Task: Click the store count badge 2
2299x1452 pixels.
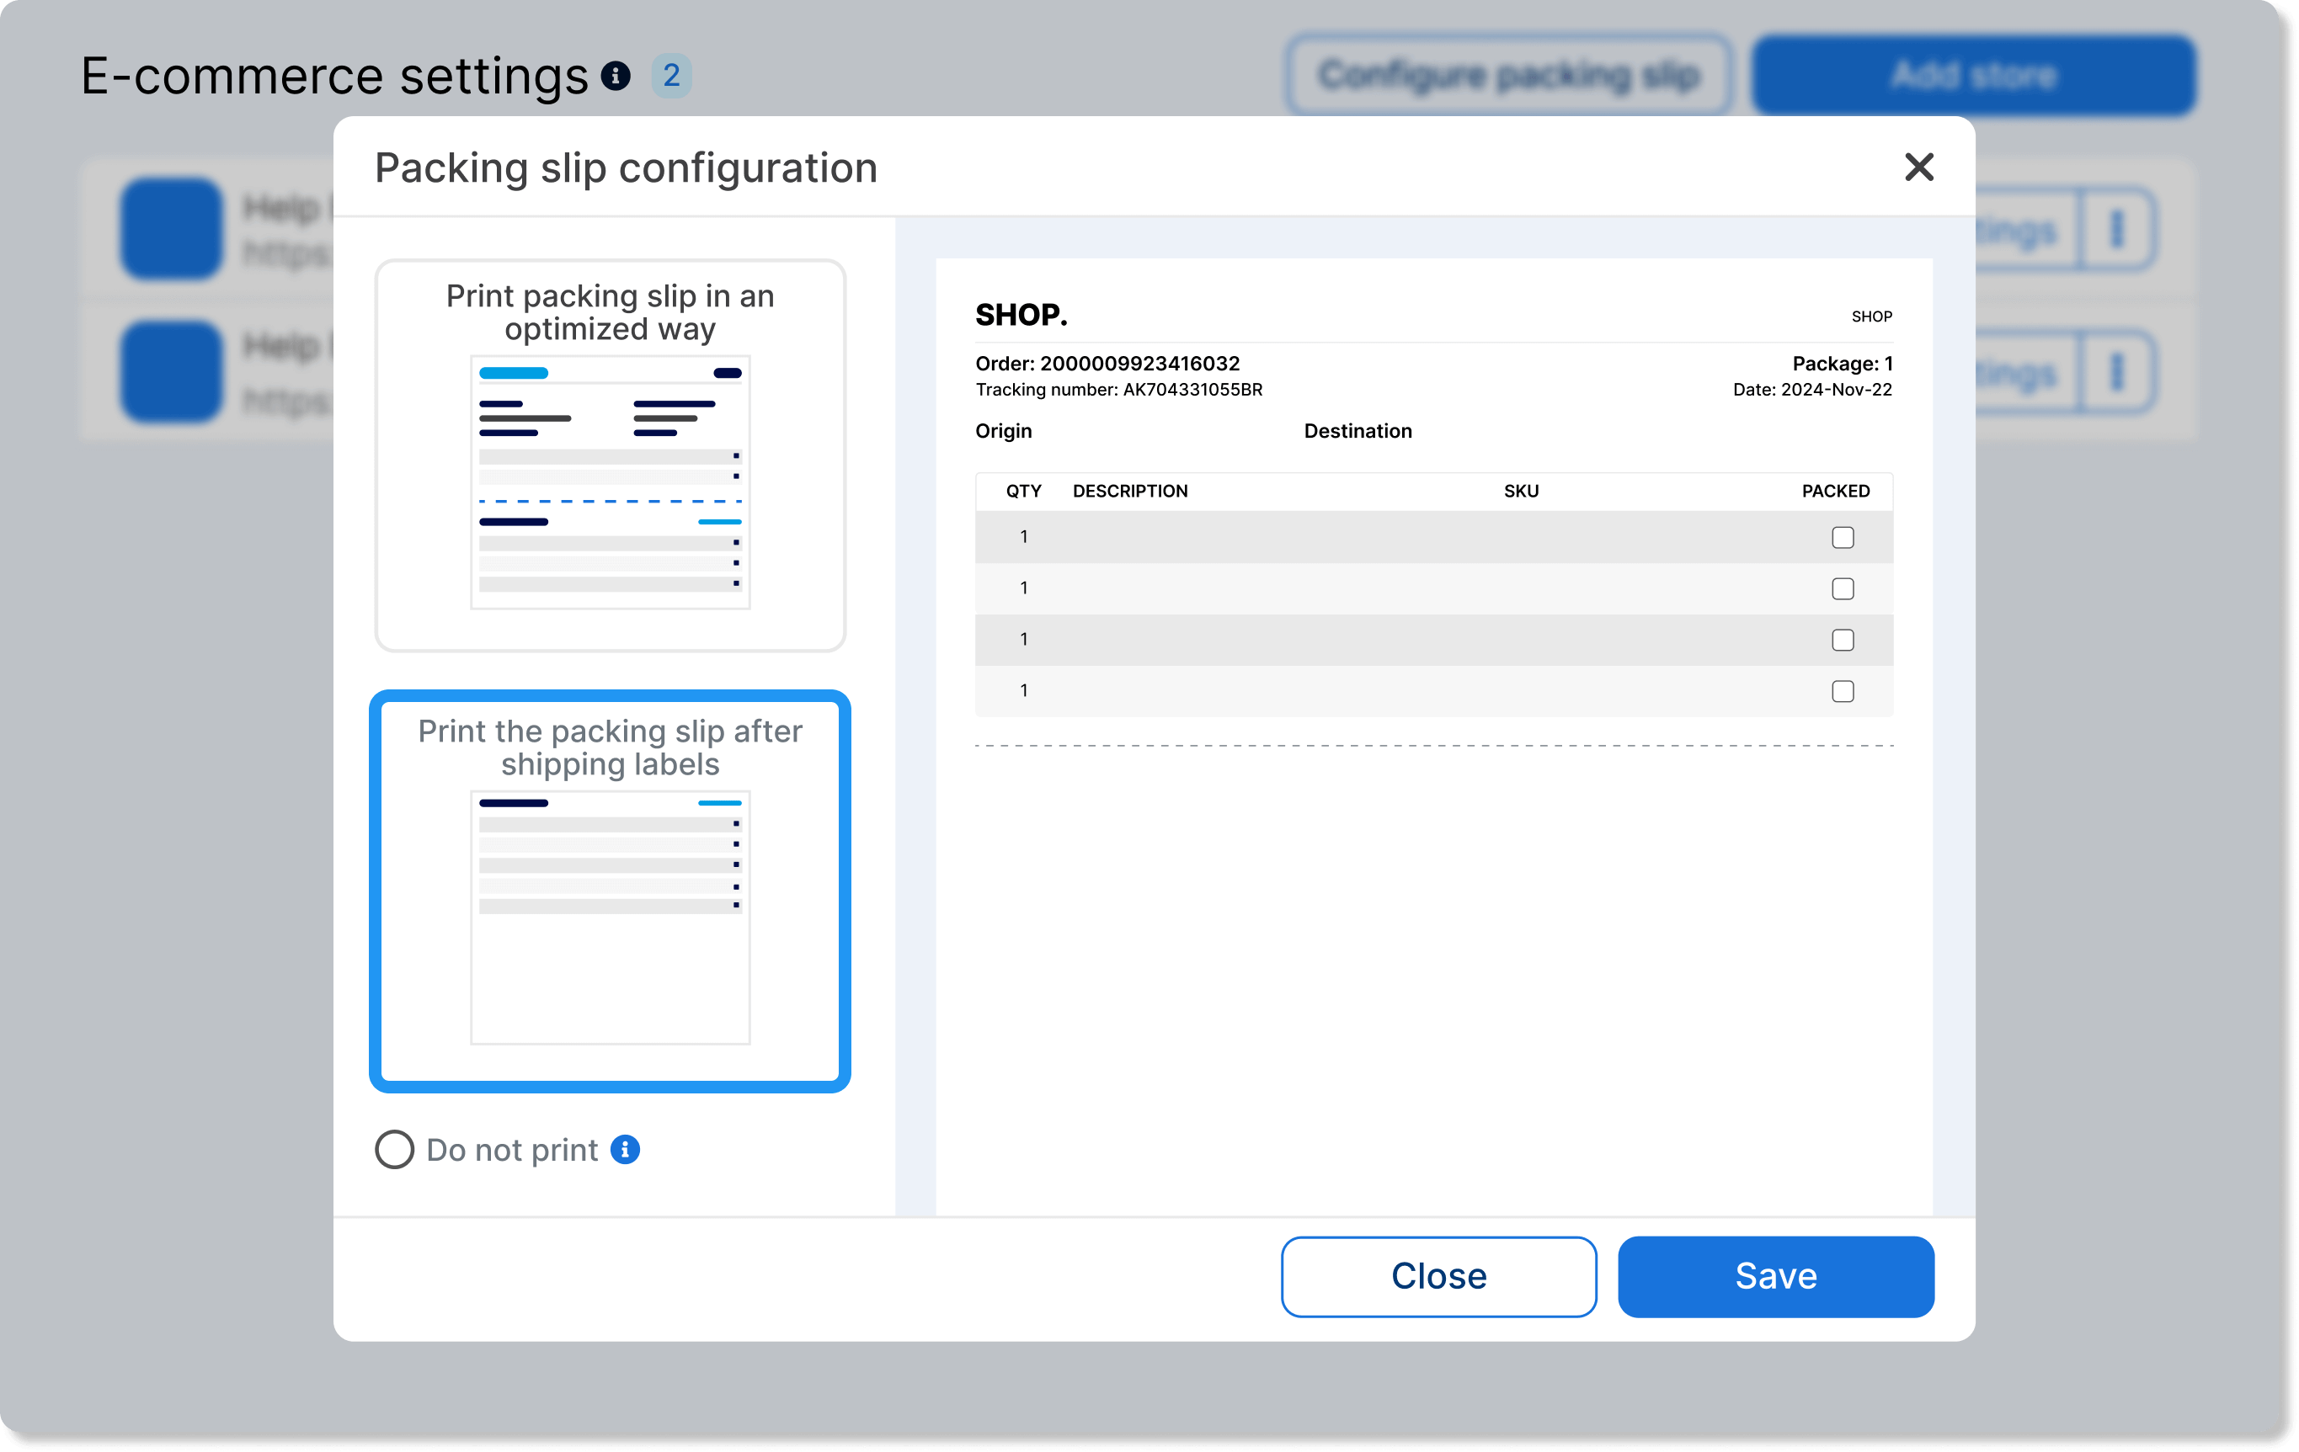Action: (x=671, y=76)
